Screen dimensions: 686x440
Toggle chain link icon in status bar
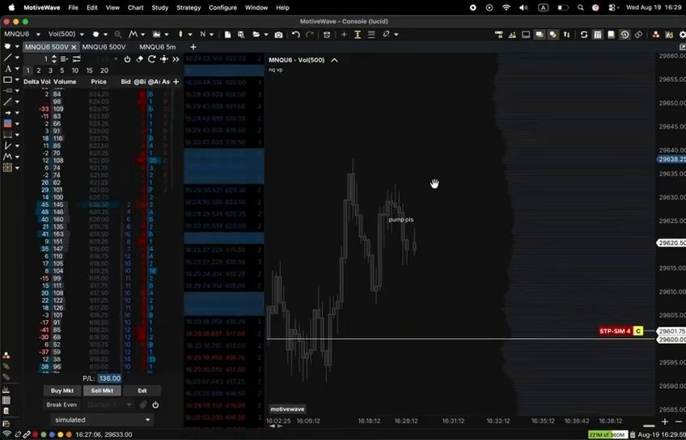(27, 434)
